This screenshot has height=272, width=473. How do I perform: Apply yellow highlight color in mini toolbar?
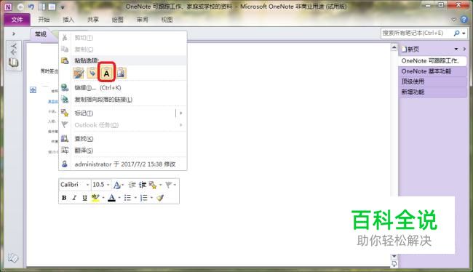pyautogui.click(x=95, y=198)
